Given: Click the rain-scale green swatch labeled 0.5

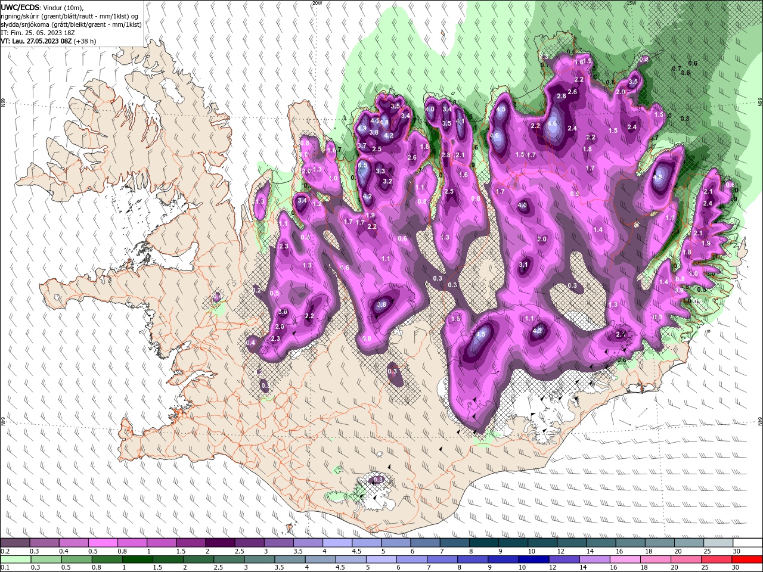Looking at the screenshot, I should point(76,559).
